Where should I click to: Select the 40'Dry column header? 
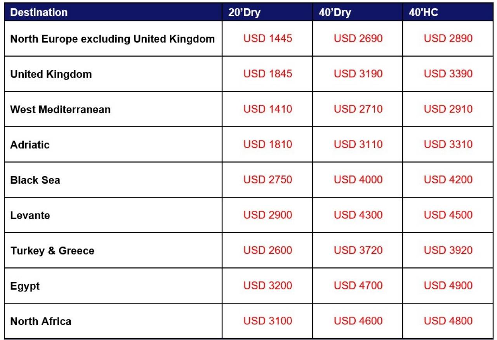[357, 12]
